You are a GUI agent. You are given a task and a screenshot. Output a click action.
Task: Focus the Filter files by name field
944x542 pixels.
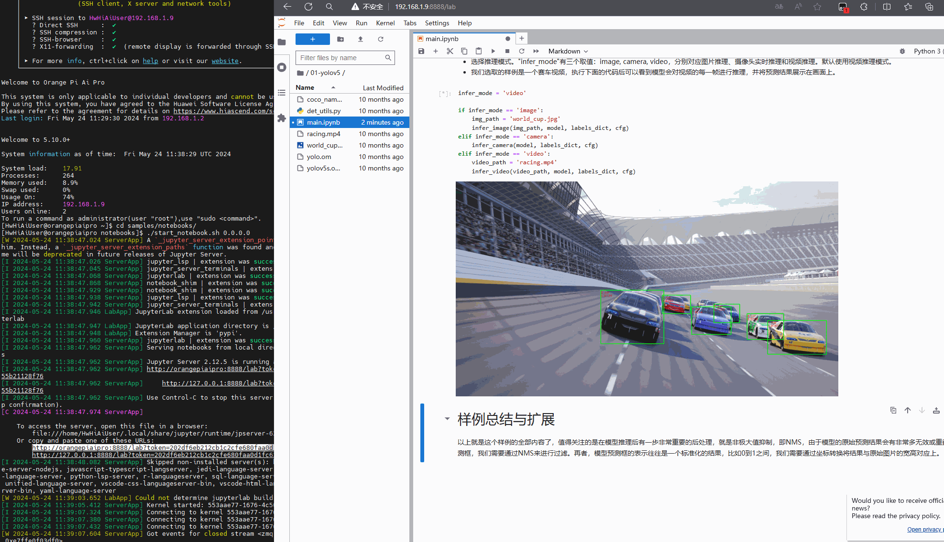pos(341,58)
